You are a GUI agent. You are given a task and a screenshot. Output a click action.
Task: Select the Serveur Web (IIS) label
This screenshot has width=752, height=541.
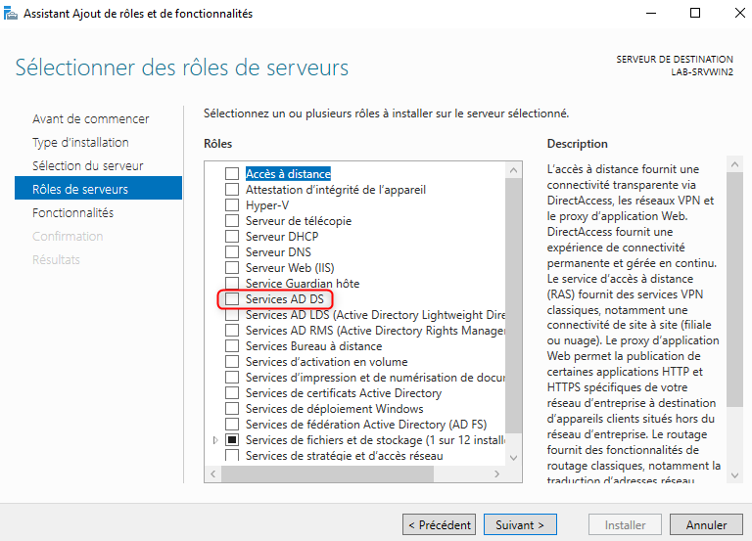(290, 267)
